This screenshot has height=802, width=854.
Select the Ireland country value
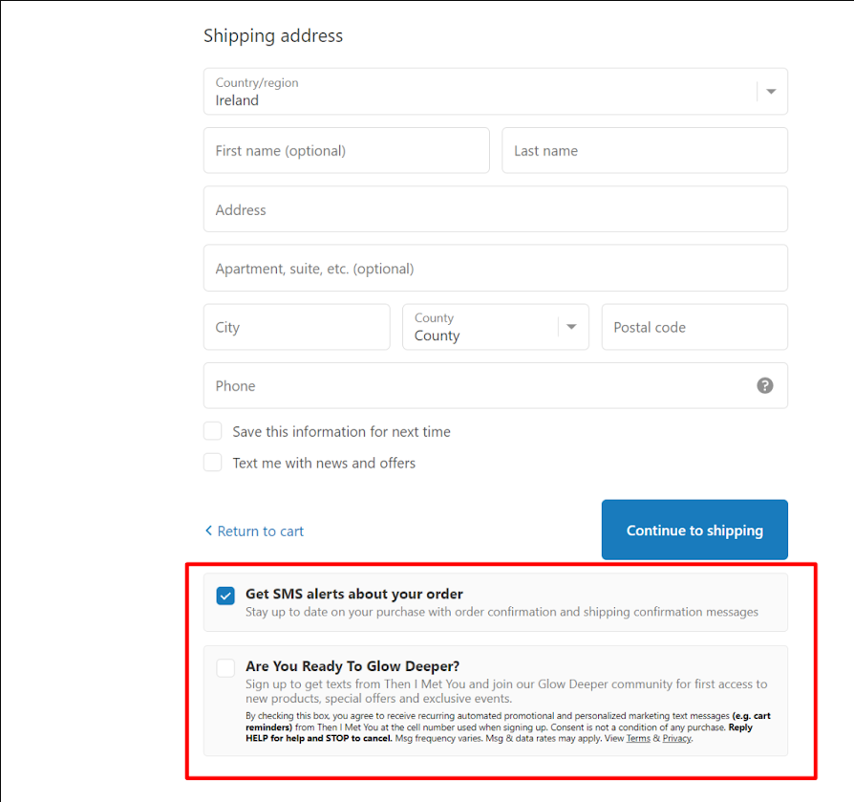237,100
